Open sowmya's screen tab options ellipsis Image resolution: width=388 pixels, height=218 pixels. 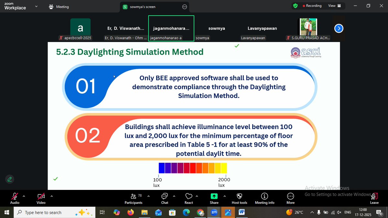[185, 6]
